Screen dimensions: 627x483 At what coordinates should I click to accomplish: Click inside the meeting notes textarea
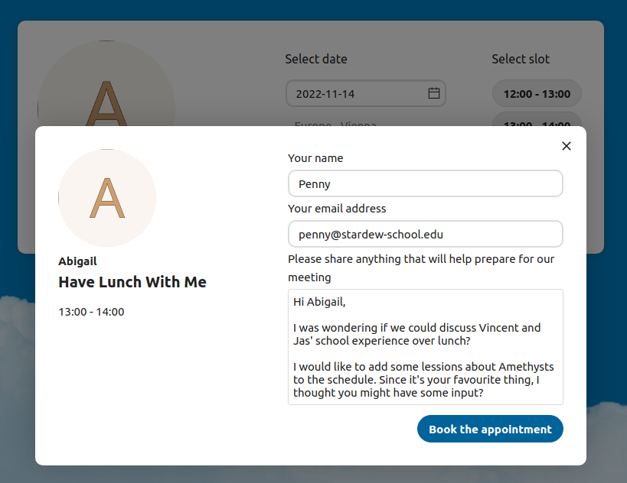click(x=425, y=344)
